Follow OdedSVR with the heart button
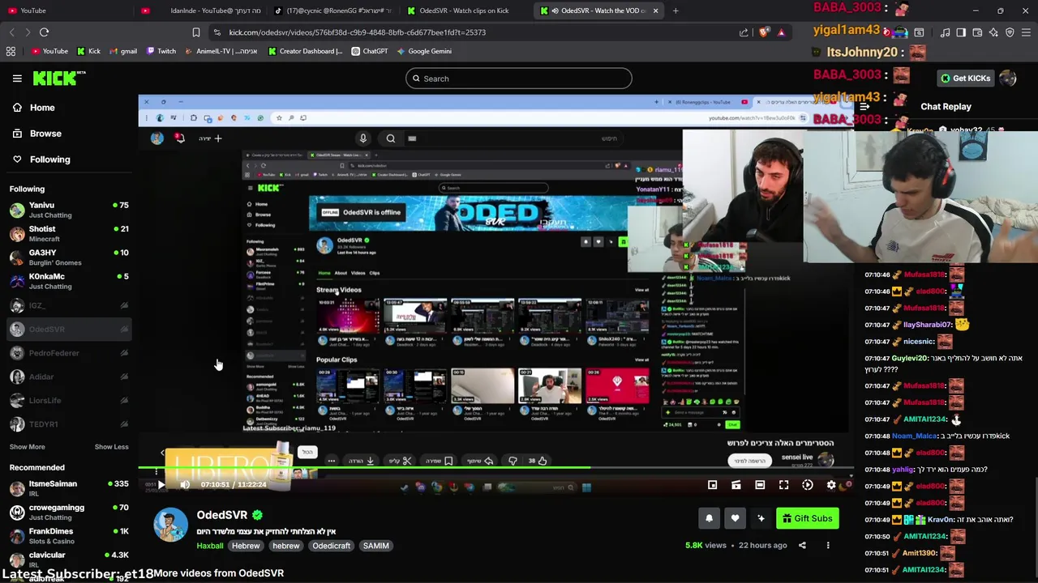This screenshot has width=1038, height=583. [x=735, y=518]
